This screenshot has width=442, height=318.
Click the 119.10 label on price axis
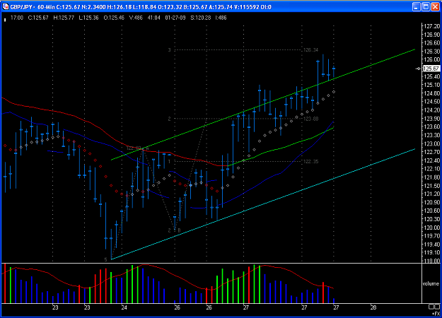click(x=432, y=253)
